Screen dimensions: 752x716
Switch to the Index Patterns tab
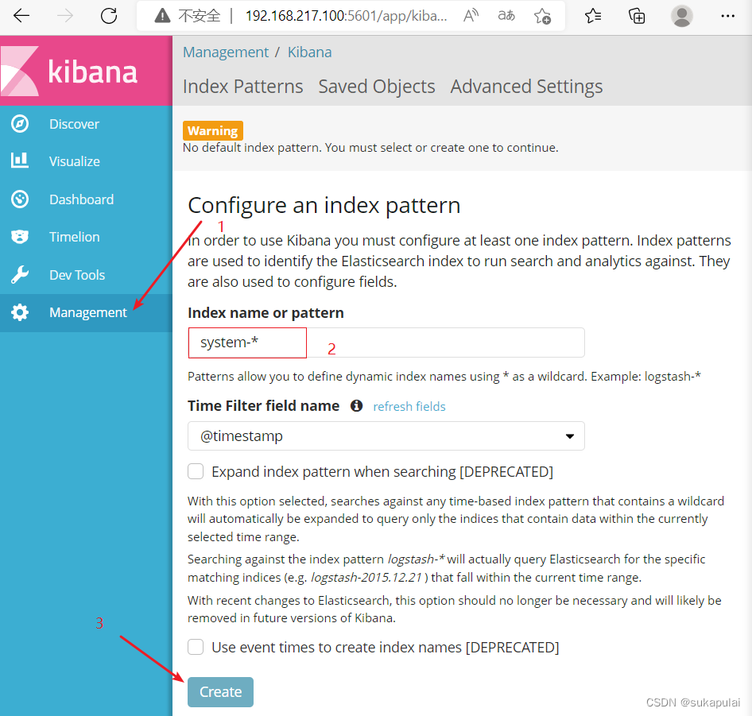242,87
